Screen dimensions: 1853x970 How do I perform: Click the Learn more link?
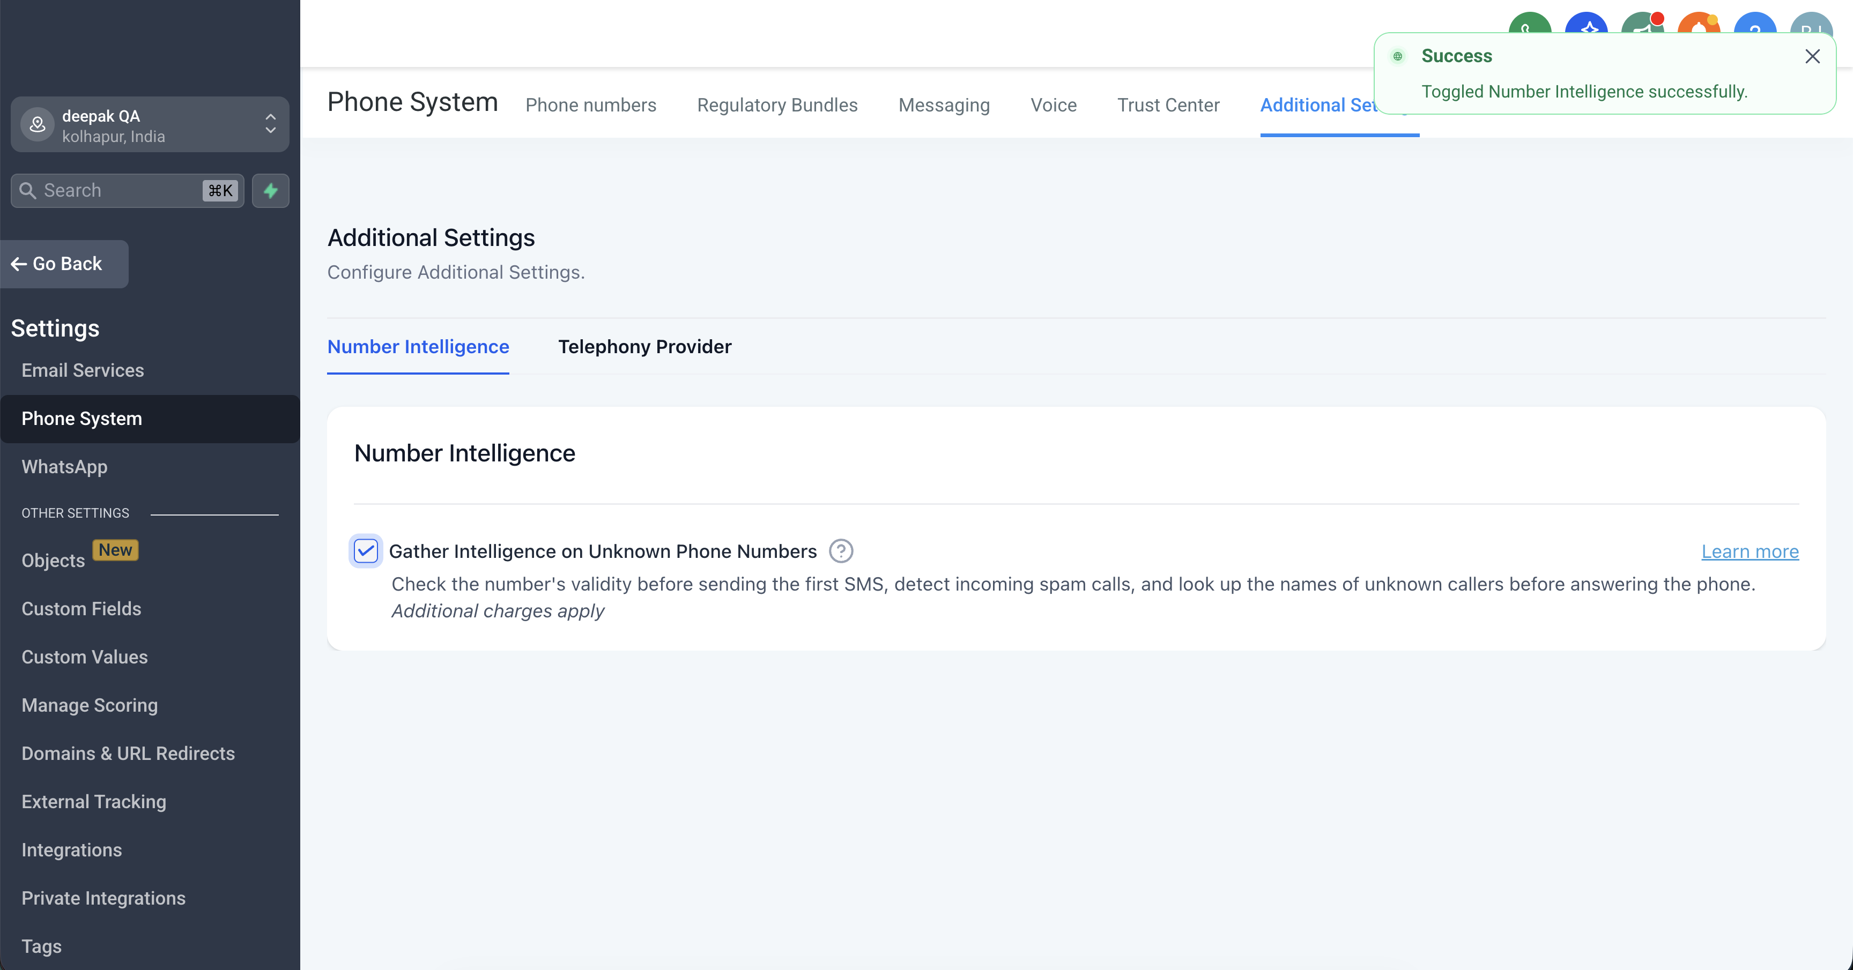pyautogui.click(x=1750, y=551)
